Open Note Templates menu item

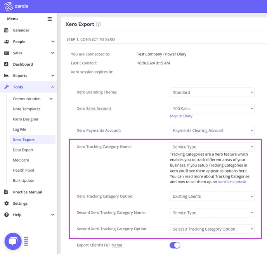[x=26, y=109]
